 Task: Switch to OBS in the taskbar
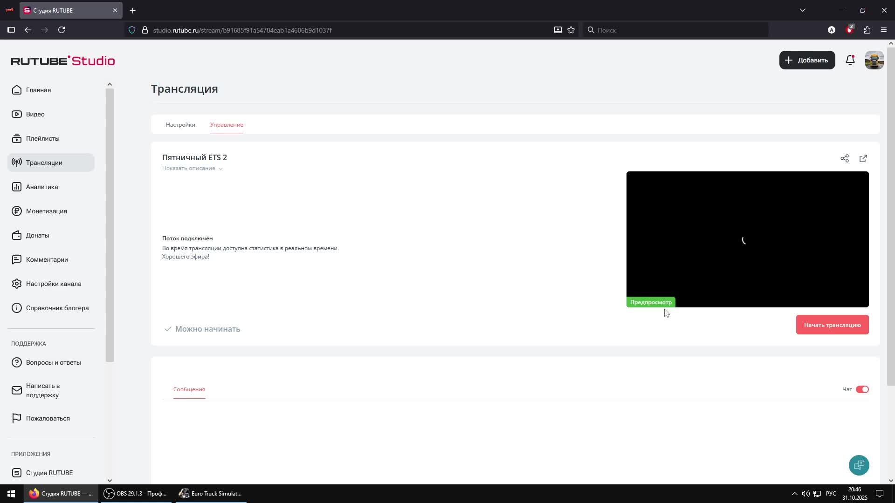pos(135,494)
